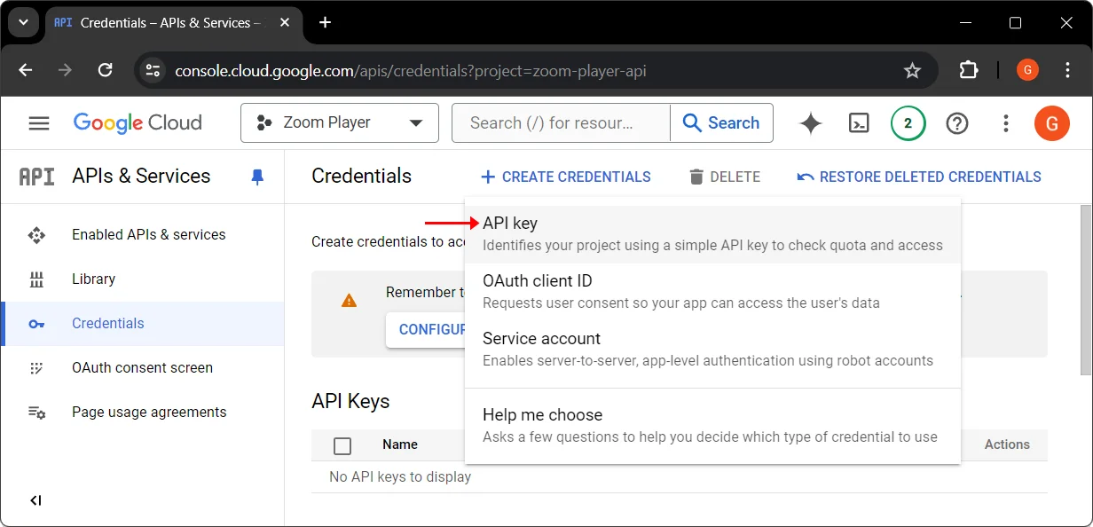The height and width of the screenshot is (527, 1093).
Task: Open a new browser tab
Action: click(x=326, y=22)
